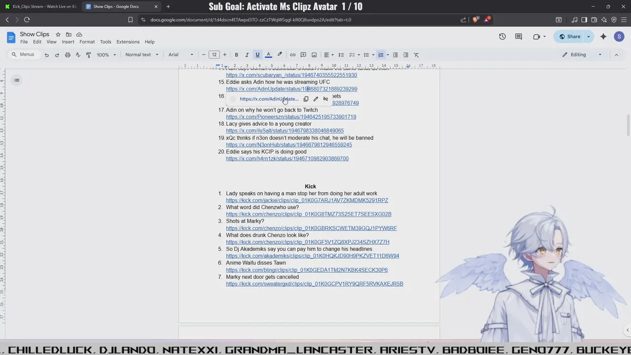This screenshot has width=631, height=355.
Task: Open the File menu
Action: [x=24, y=42]
